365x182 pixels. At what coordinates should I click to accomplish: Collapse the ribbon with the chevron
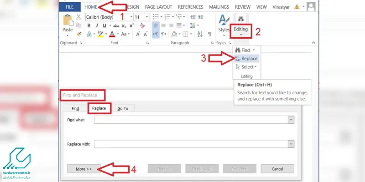click(x=313, y=43)
